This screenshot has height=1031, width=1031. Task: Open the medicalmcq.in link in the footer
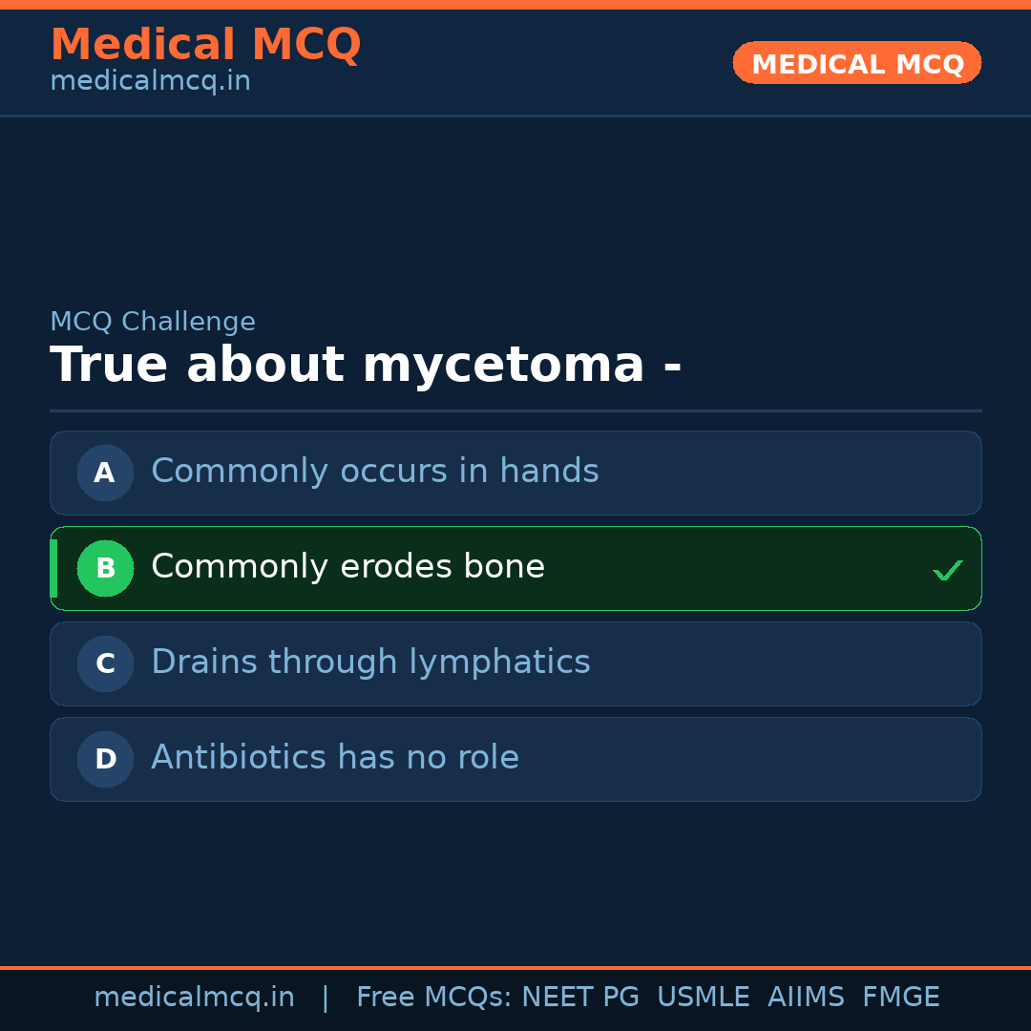point(194,998)
